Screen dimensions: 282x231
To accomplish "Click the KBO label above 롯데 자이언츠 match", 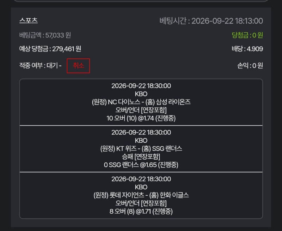I will (x=141, y=187).
